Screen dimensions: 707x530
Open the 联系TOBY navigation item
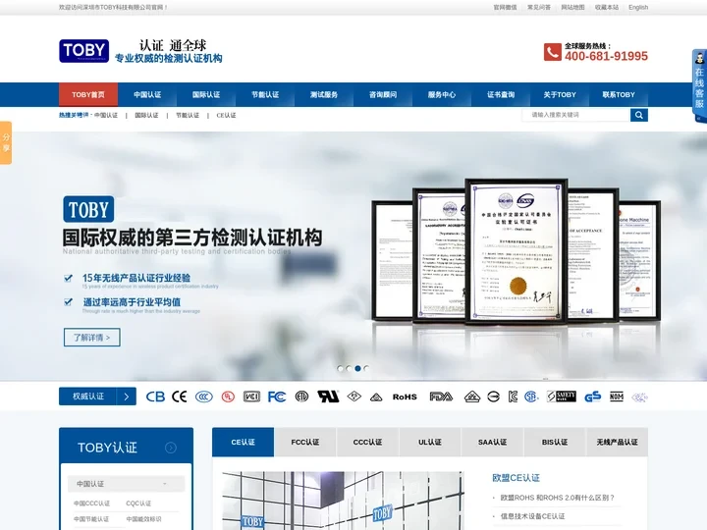619,94
